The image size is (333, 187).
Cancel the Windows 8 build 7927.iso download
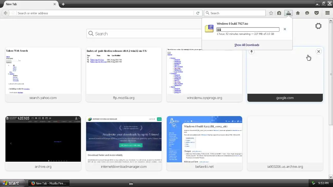tap(285, 29)
